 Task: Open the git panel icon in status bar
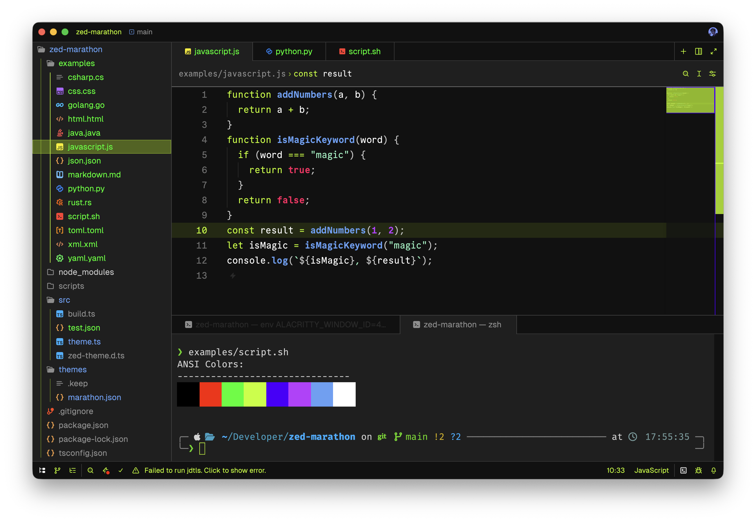[x=57, y=470]
